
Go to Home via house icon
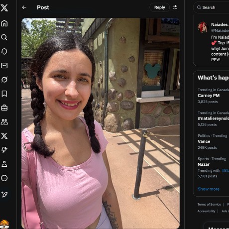pyautogui.click(x=4, y=23)
